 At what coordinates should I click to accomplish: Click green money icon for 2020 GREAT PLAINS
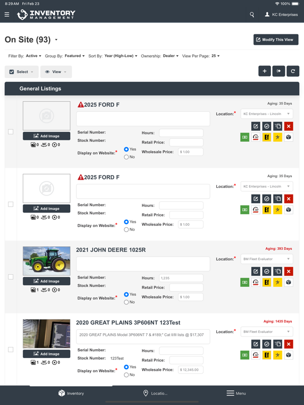tap(245, 355)
